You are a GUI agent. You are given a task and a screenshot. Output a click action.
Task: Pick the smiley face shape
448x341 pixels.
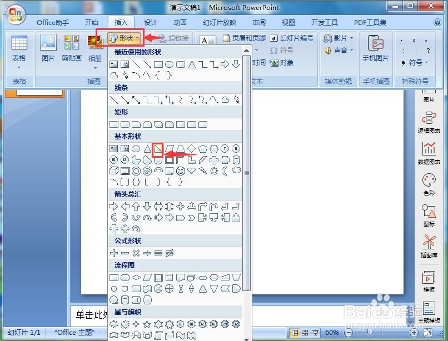pyautogui.click(x=180, y=171)
